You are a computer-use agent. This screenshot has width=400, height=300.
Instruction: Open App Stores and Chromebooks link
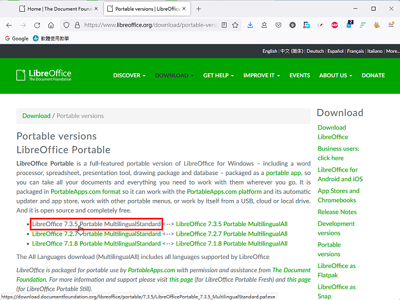click(x=338, y=196)
